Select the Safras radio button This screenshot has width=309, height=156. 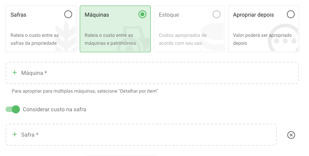(x=68, y=14)
